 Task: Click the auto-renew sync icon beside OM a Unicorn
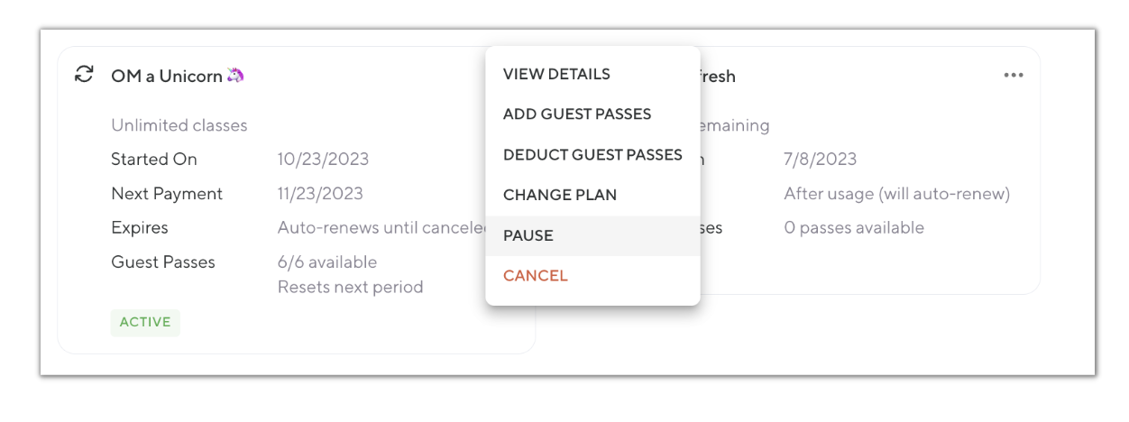tap(84, 75)
